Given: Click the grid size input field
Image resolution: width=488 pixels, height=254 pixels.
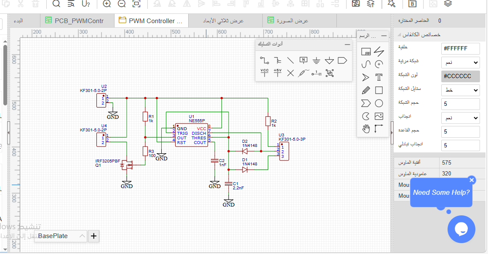Looking at the screenshot, I should coord(460,104).
